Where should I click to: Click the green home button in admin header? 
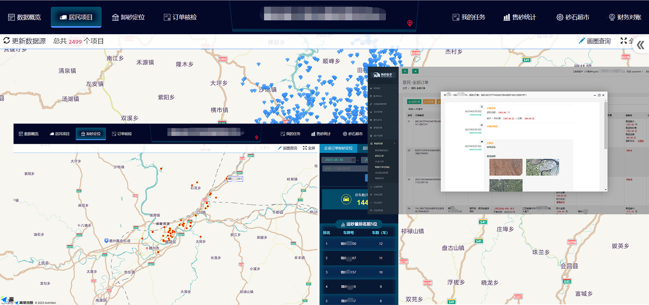coord(415,71)
